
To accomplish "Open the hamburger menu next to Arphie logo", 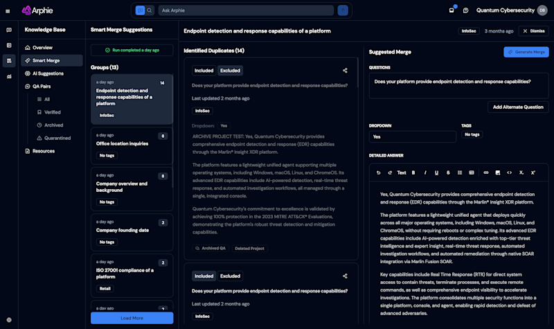I will (8, 11).
